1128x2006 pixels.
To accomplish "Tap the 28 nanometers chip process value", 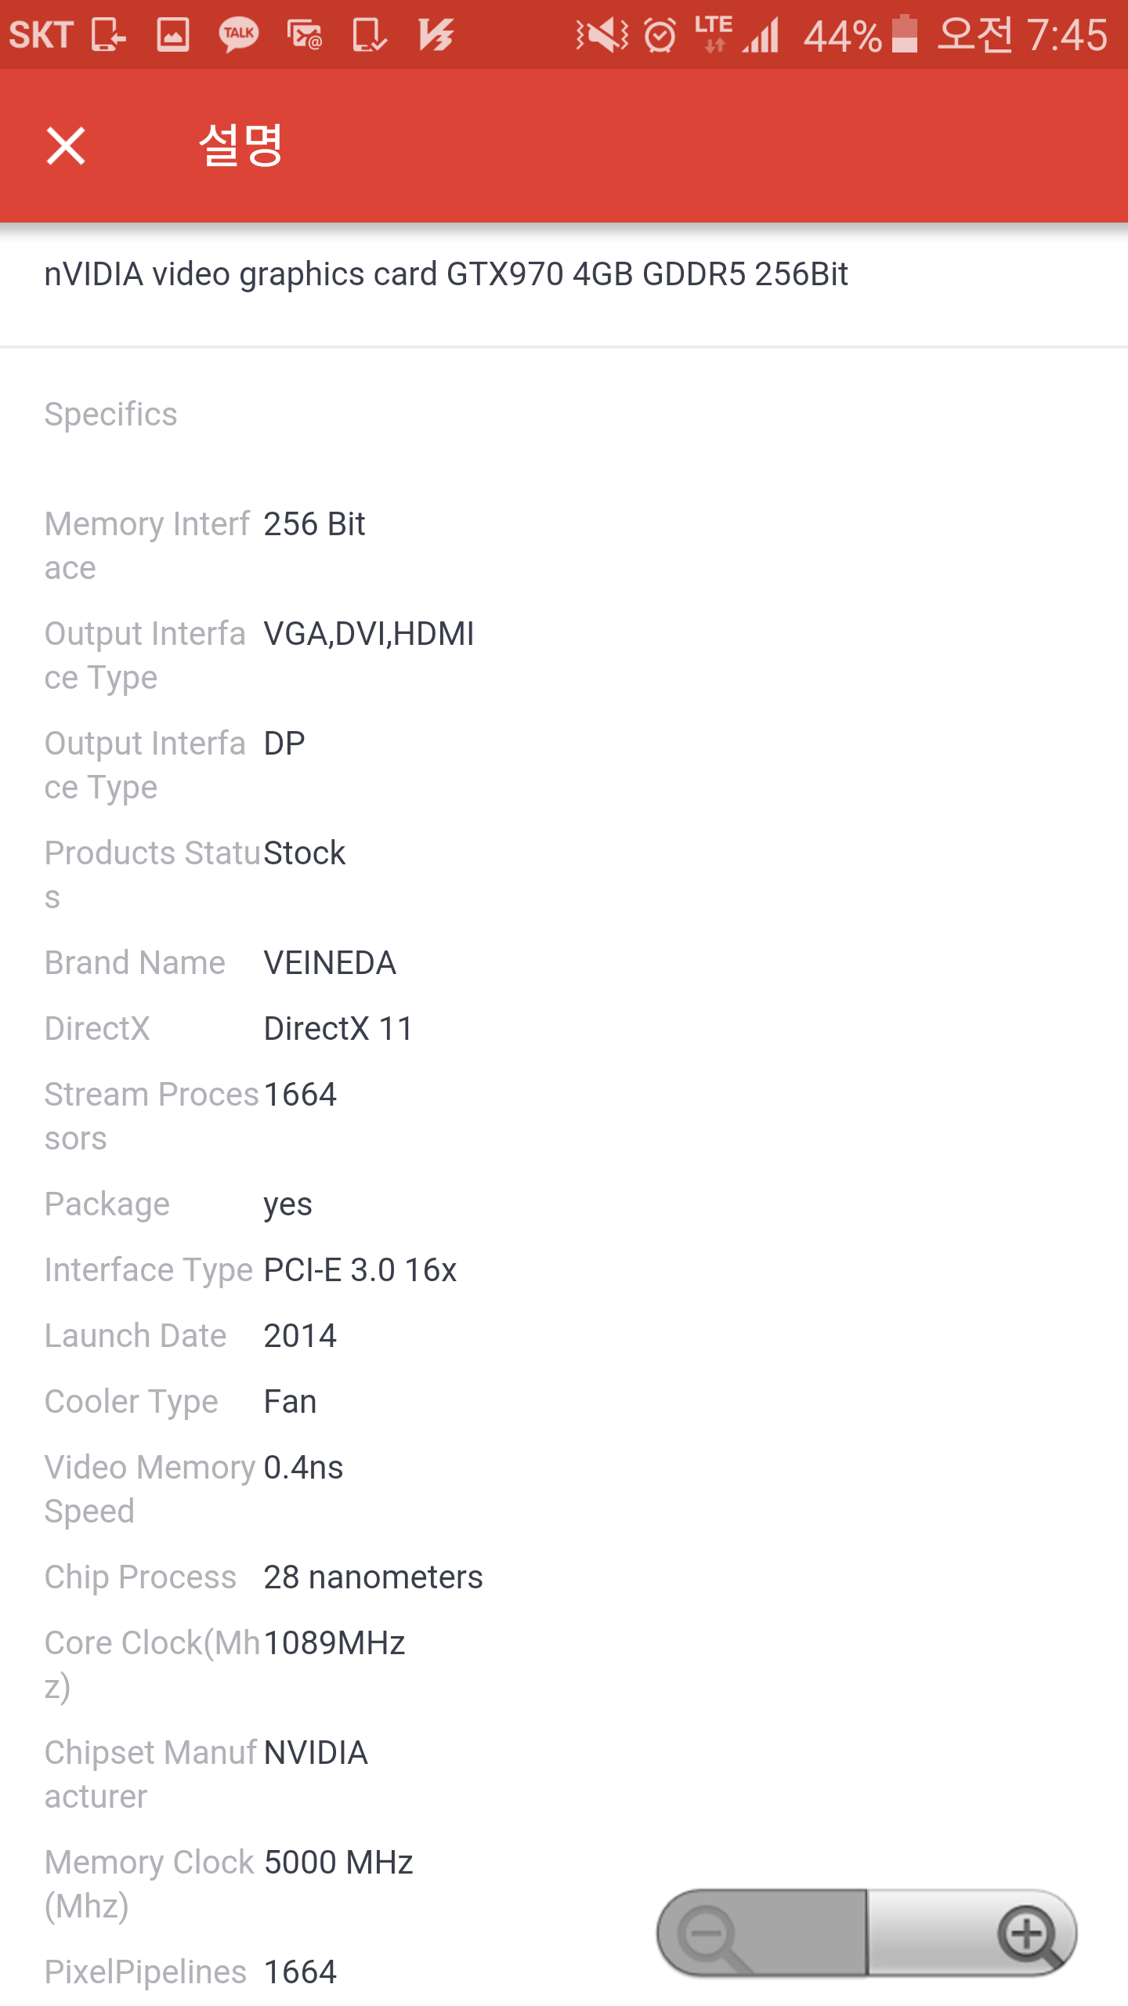I will coord(373,1577).
